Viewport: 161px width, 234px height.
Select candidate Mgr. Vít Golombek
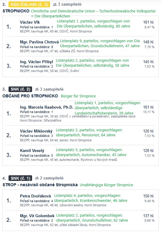[x=37, y=216]
